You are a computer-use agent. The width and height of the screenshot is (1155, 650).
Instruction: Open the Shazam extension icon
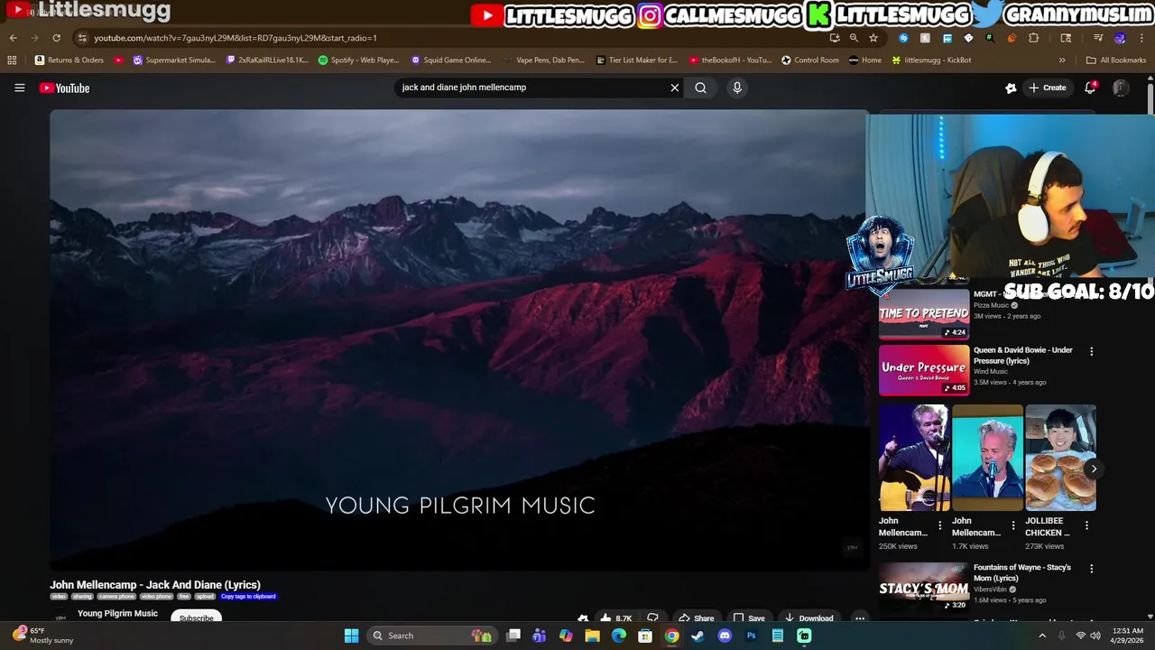click(903, 38)
